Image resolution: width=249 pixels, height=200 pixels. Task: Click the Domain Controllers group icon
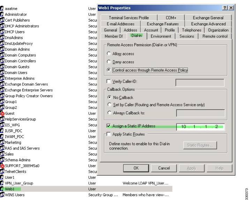pos(2,61)
